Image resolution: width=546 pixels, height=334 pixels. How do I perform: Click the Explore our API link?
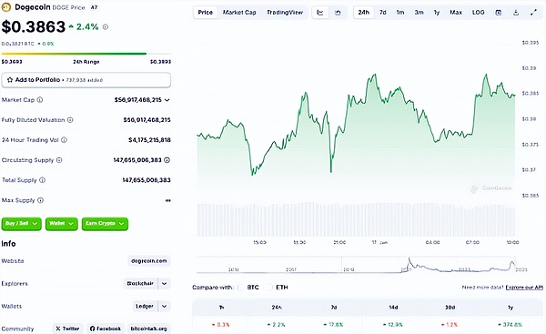pyautogui.click(x=524, y=288)
